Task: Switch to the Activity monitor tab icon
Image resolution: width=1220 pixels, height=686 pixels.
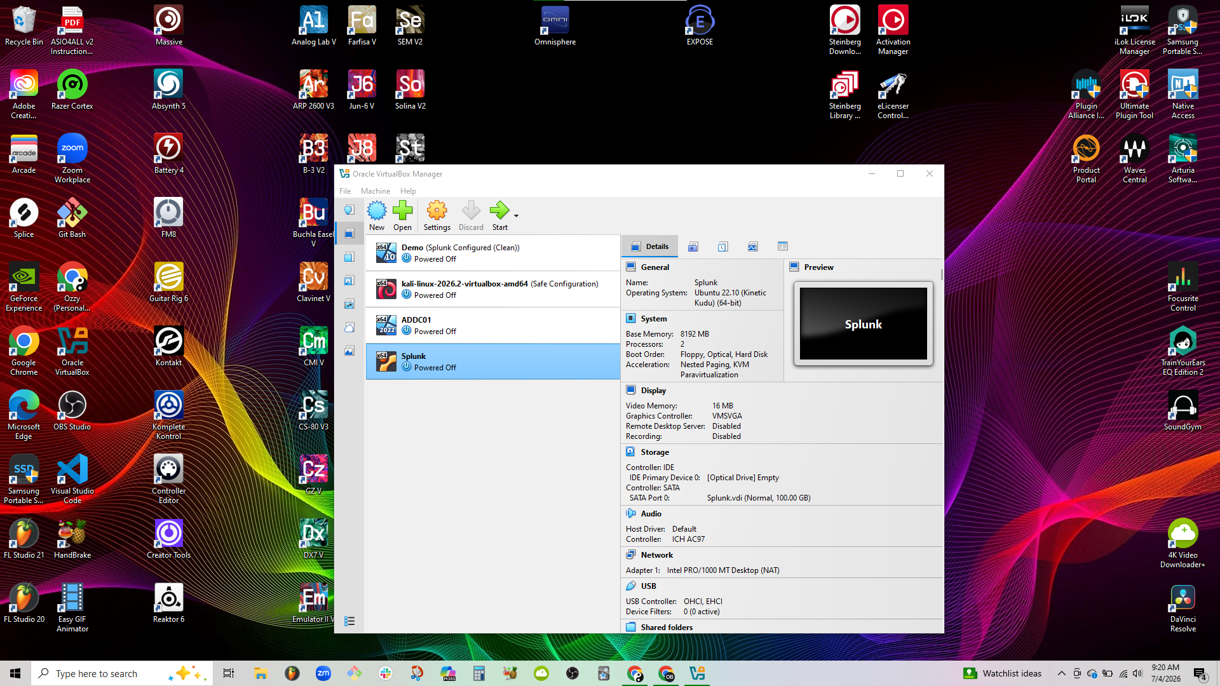Action: click(753, 246)
